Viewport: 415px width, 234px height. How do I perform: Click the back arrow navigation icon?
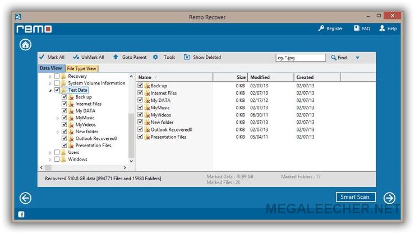coord(25,198)
